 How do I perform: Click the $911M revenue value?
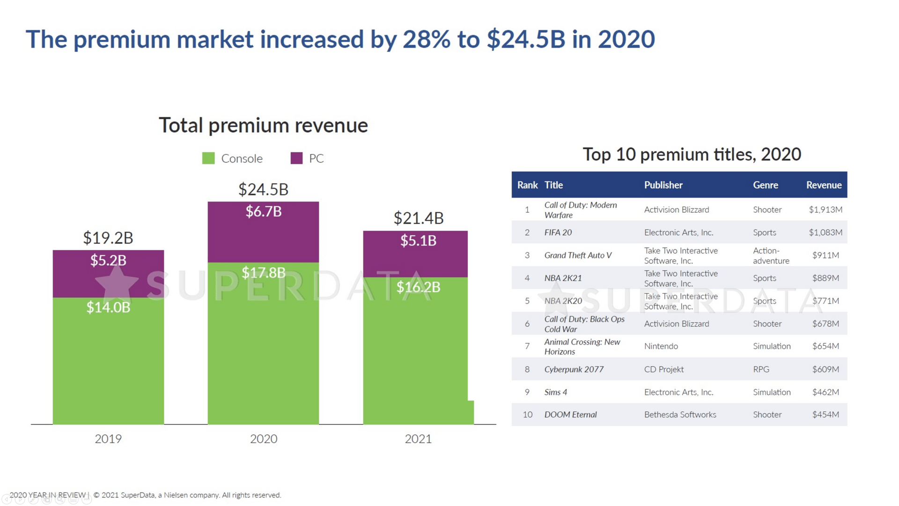coord(825,255)
